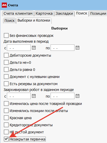Screen dimensions: 107x143
Task: Click the red app logo in title bar
Action: point(4,5)
